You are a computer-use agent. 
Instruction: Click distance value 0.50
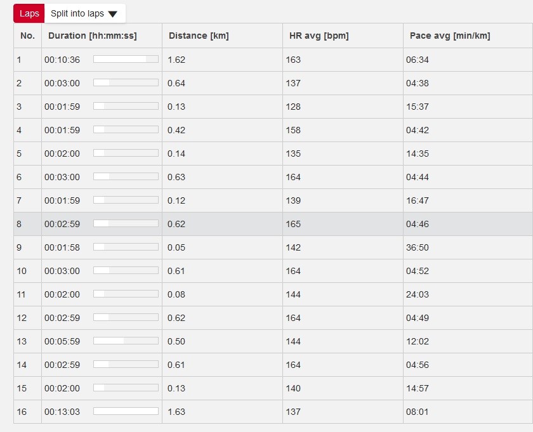click(176, 341)
